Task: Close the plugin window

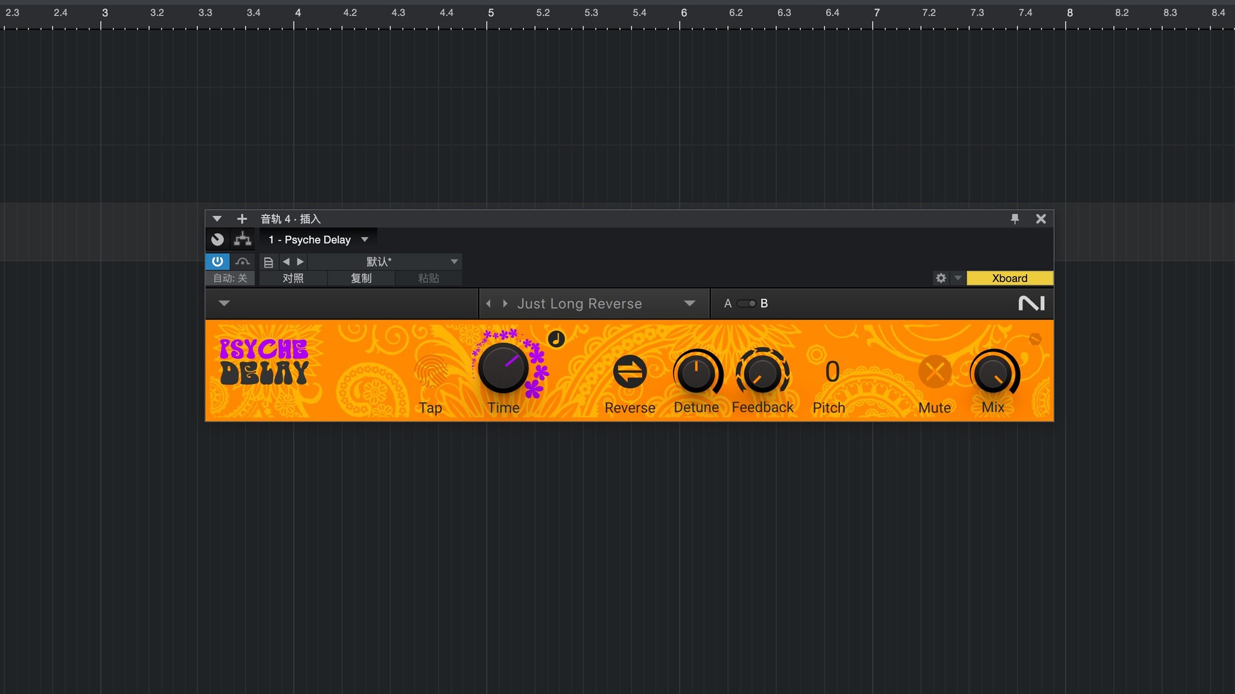Action: click(x=1041, y=219)
